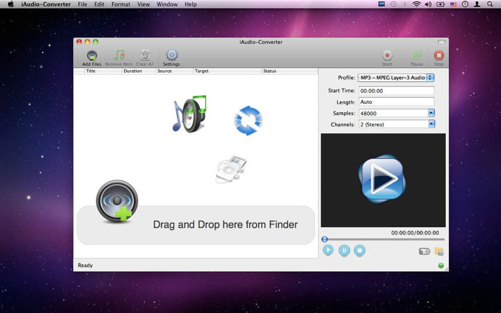Image resolution: width=501 pixels, height=313 pixels.
Task: Click the user account icon in menu bar
Action: coord(477,4)
